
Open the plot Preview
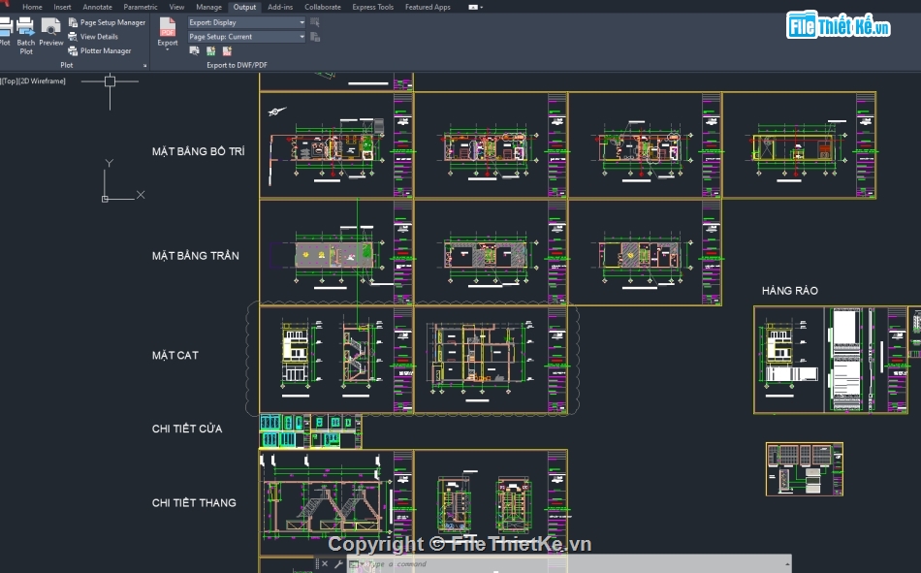point(51,32)
